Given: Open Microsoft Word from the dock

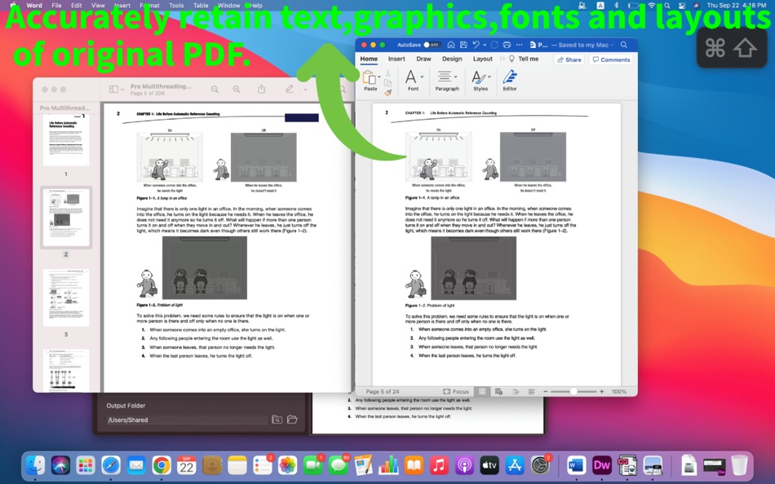Looking at the screenshot, I should pos(576,465).
